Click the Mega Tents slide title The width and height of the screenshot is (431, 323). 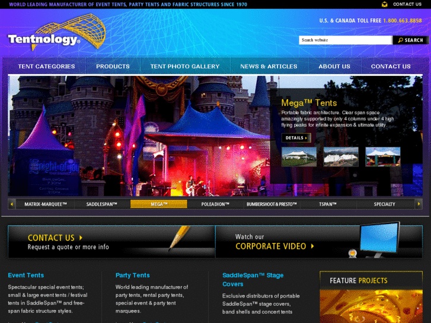[x=309, y=103]
